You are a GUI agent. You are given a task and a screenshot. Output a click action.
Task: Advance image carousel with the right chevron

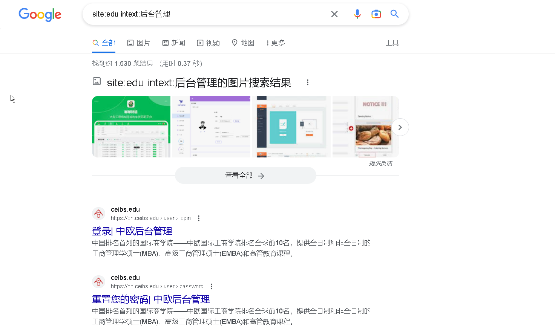pyautogui.click(x=400, y=127)
